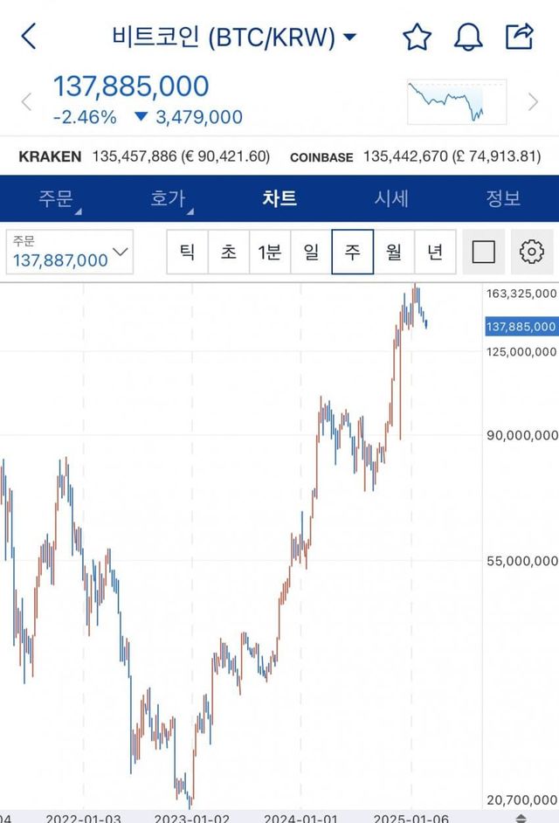Add Bitcoin to favorites with star icon

[x=417, y=37]
